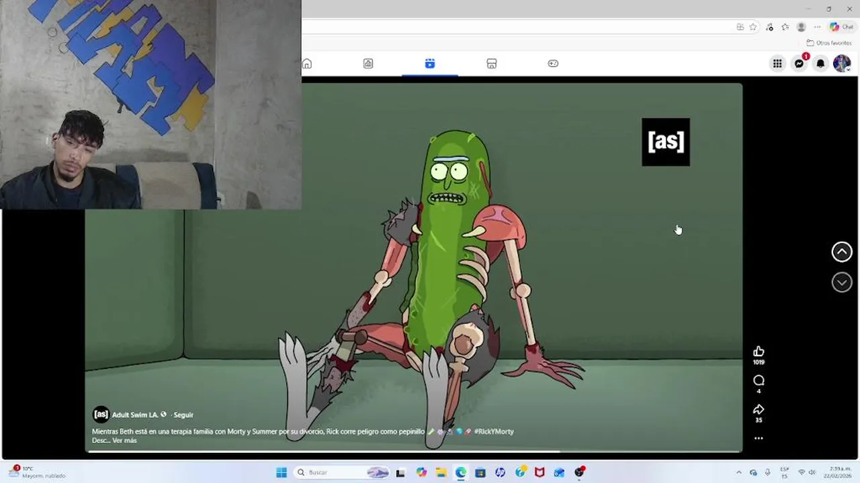Click the Seguir follow button
860x483 pixels.
183,415
